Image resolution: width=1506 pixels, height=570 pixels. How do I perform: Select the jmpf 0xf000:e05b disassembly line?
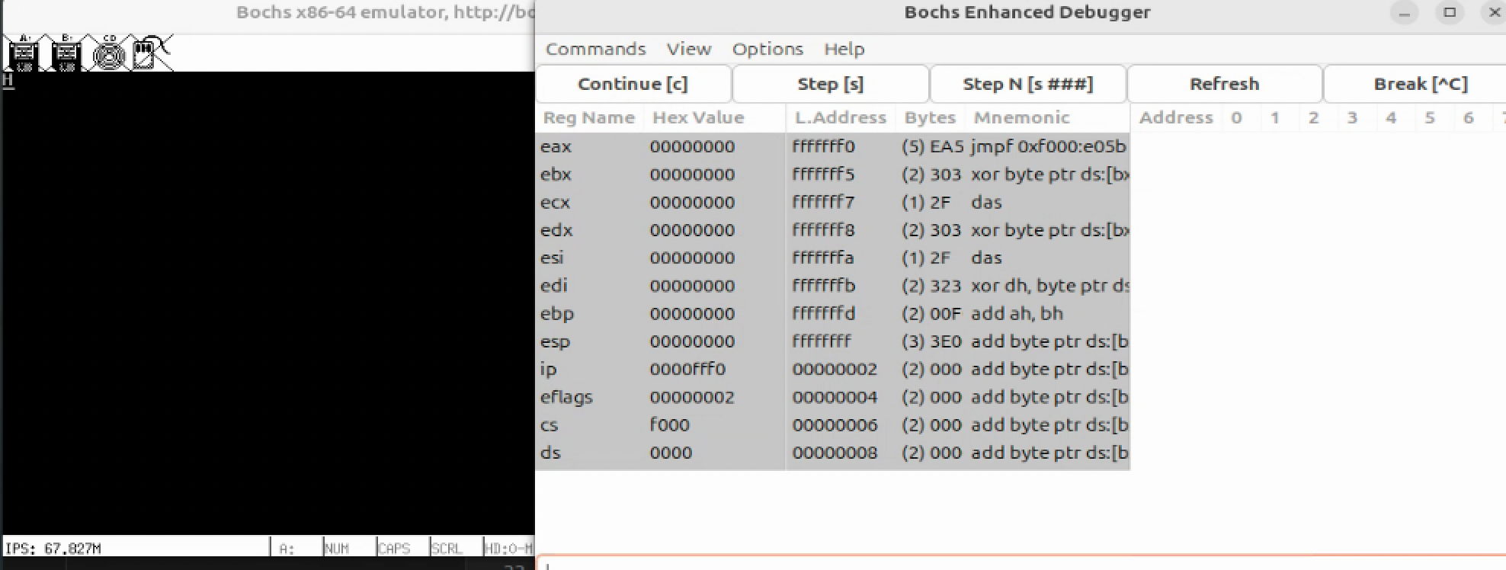(x=1047, y=146)
